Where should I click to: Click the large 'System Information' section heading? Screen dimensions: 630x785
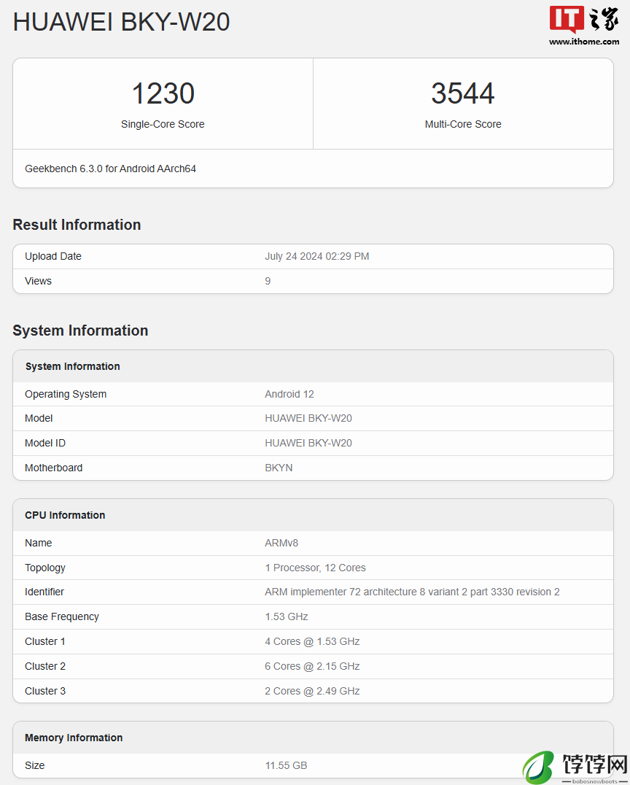80,330
